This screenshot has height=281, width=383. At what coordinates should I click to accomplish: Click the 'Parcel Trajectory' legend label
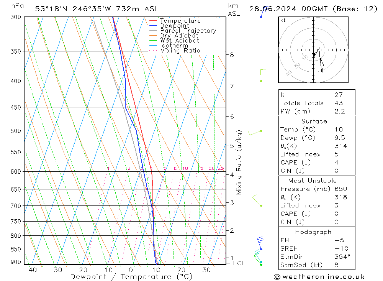[x=188, y=31]
